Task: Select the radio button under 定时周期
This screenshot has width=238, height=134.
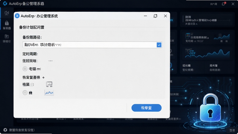Action: (x=25, y=69)
